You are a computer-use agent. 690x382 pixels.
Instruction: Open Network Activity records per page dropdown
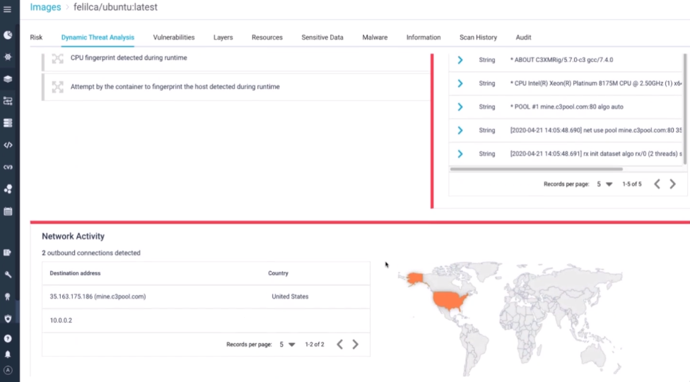click(x=286, y=345)
